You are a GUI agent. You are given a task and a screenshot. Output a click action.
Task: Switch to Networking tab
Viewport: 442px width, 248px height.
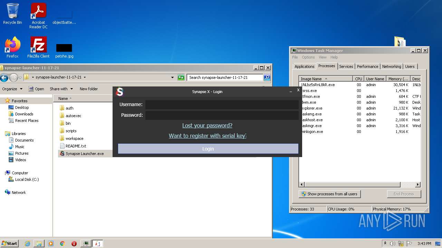392,66
